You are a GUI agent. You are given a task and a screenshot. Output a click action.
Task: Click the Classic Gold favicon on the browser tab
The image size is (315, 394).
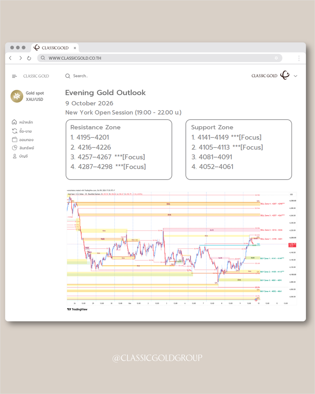(x=37, y=48)
